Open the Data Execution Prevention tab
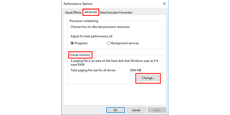230x115 pixels. click(116, 13)
